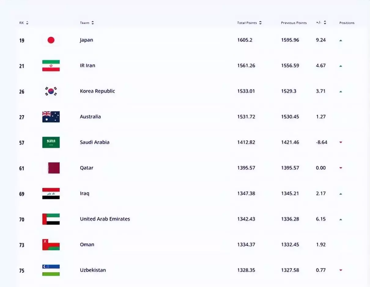This screenshot has width=370, height=287.
Task: Click the Positions column header
Action: coord(347,23)
